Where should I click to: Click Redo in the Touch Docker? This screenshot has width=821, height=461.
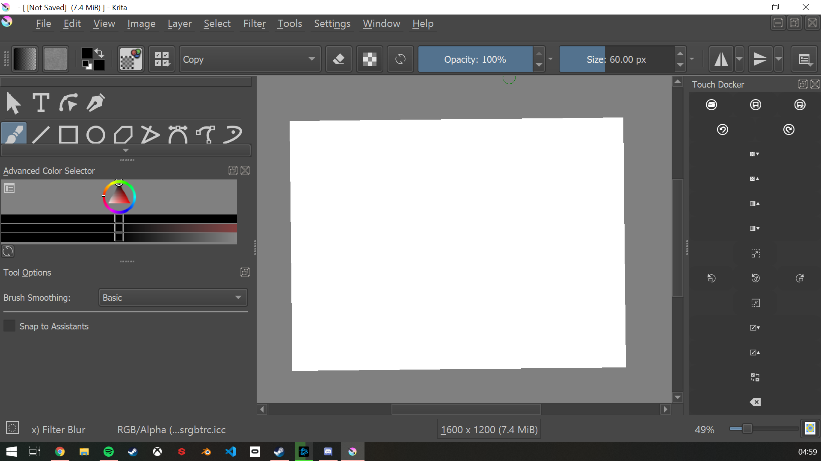click(x=788, y=129)
